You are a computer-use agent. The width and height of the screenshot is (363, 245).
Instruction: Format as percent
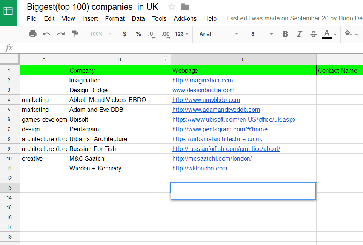138,34
